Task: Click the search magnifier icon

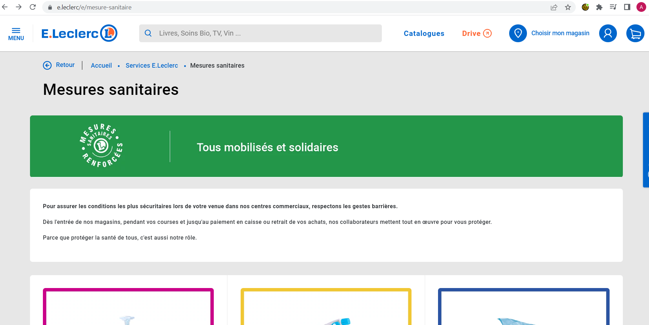Action: 148,33
